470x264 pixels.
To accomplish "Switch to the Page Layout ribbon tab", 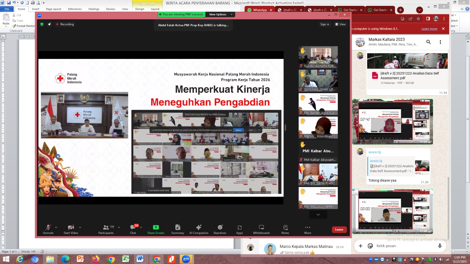I will click(x=53, y=9).
